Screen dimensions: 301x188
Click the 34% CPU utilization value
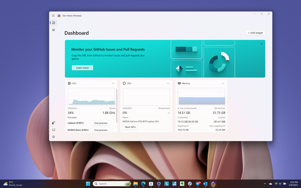click(x=71, y=113)
